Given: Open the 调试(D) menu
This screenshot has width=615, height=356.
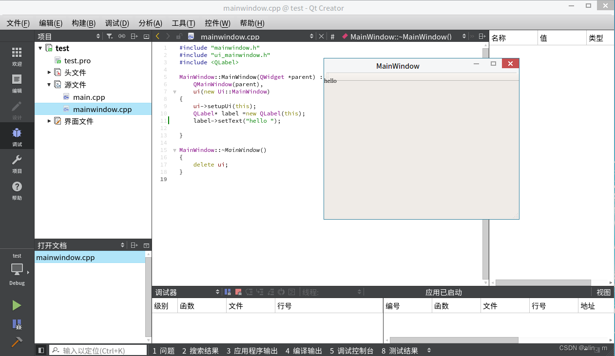Looking at the screenshot, I should click(117, 23).
